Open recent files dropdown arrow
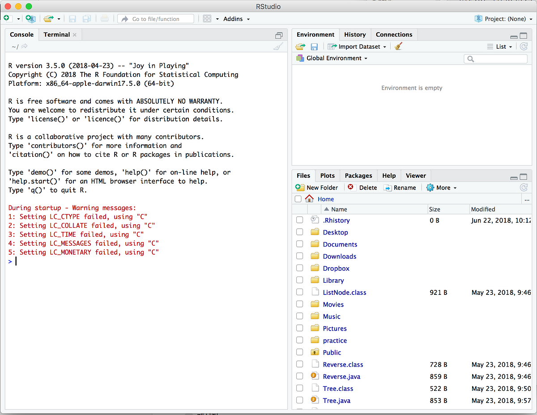The height and width of the screenshot is (415, 537). (59, 19)
